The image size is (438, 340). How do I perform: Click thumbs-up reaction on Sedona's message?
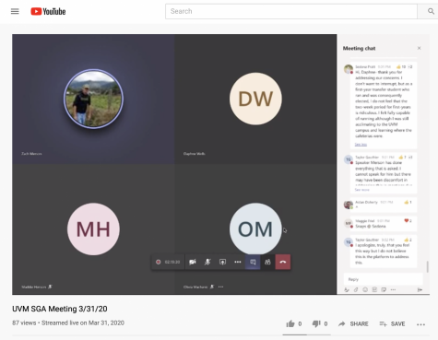398,66
